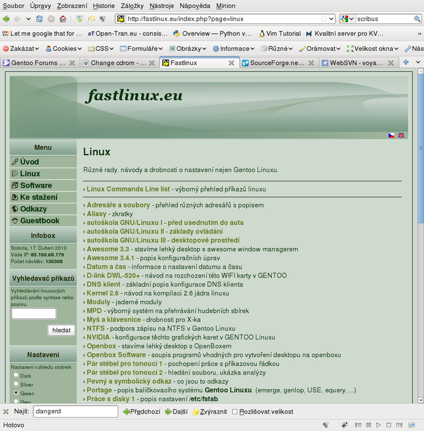Select the Silver theme radio button

pyautogui.click(x=16, y=384)
